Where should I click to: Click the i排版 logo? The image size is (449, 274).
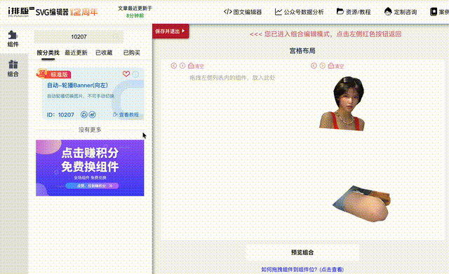click(x=21, y=12)
